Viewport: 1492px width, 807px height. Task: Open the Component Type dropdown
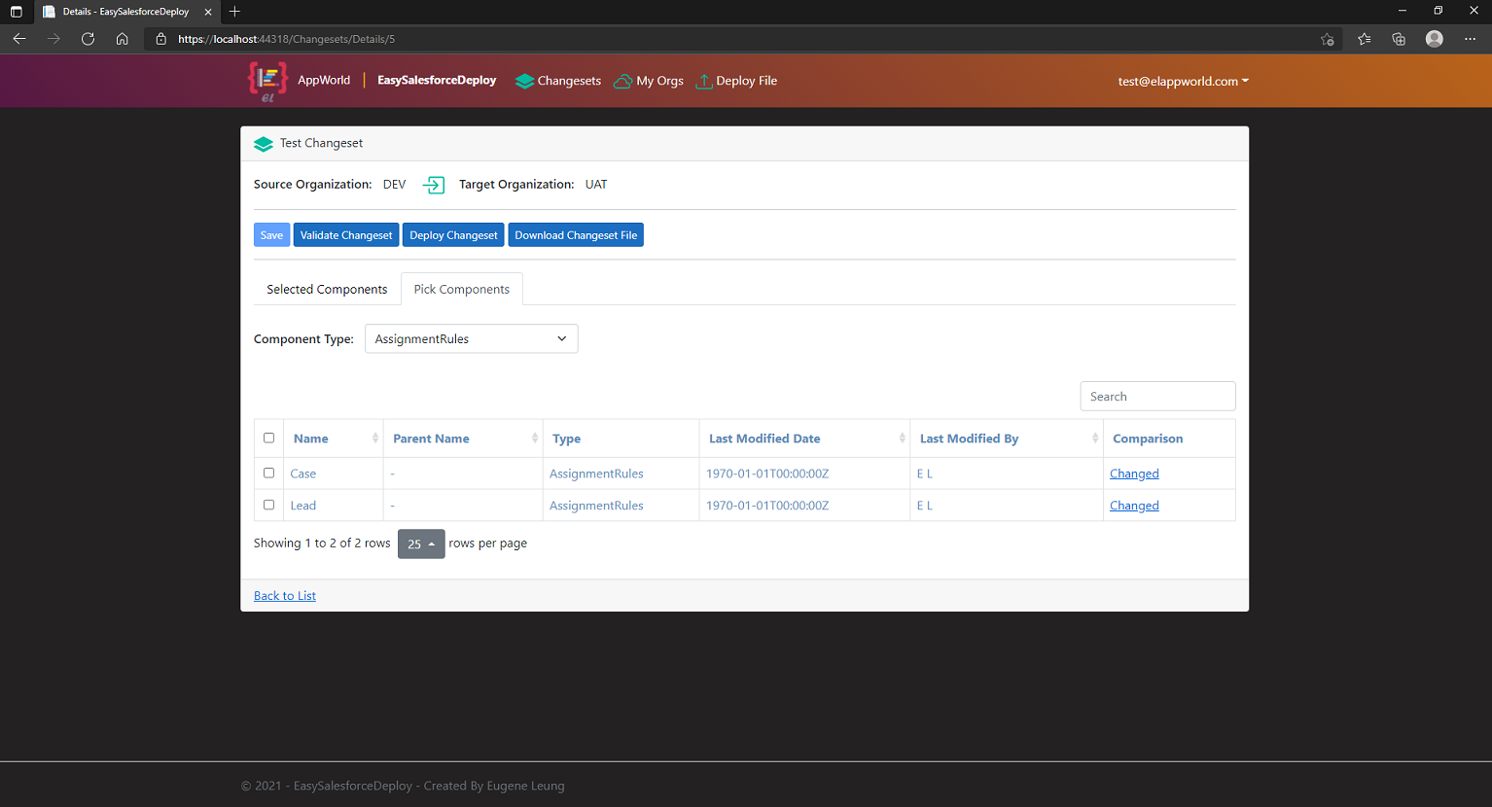(471, 338)
